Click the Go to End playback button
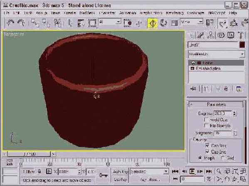 click(x=209, y=171)
